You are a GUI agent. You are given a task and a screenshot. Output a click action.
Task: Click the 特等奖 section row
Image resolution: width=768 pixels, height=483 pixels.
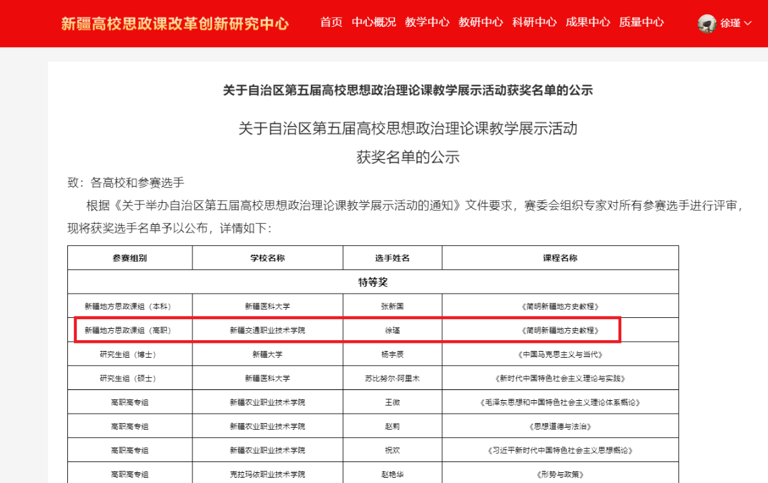(373, 282)
